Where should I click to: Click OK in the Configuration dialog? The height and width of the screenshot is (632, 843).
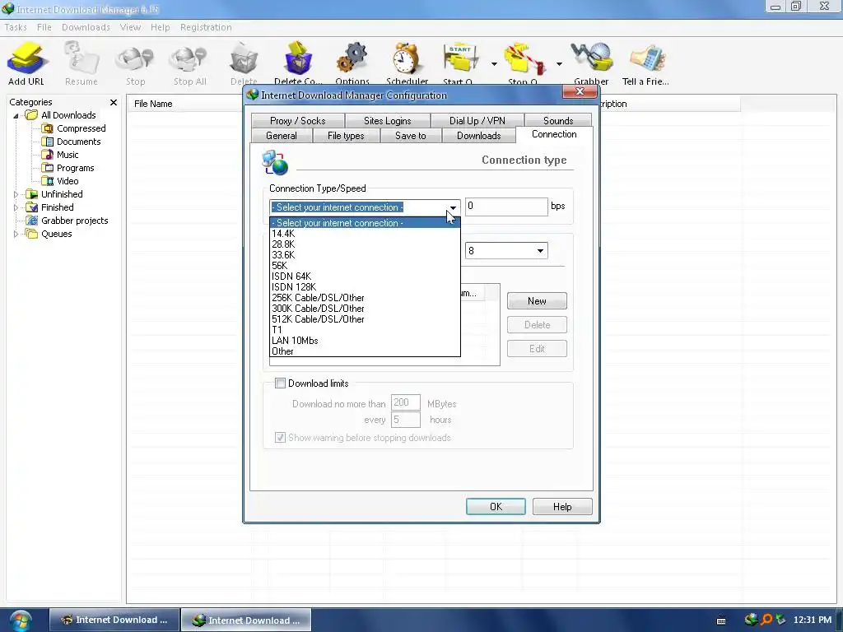pyautogui.click(x=496, y=507)
